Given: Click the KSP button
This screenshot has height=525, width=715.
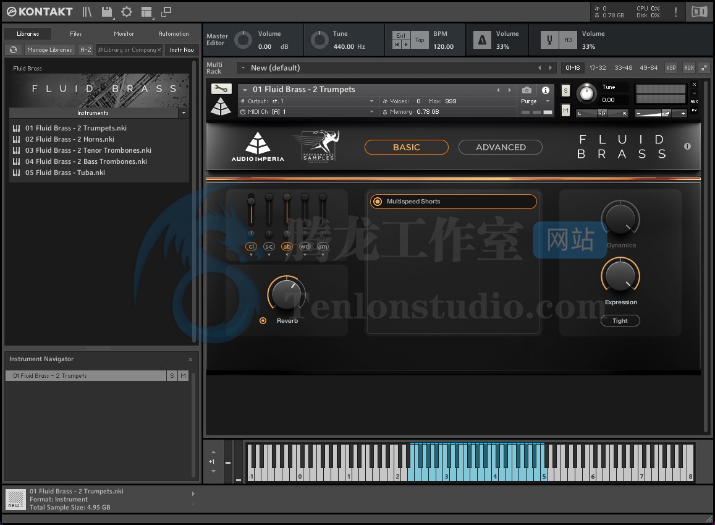Looking at the screenshot, I should (671, 68).
